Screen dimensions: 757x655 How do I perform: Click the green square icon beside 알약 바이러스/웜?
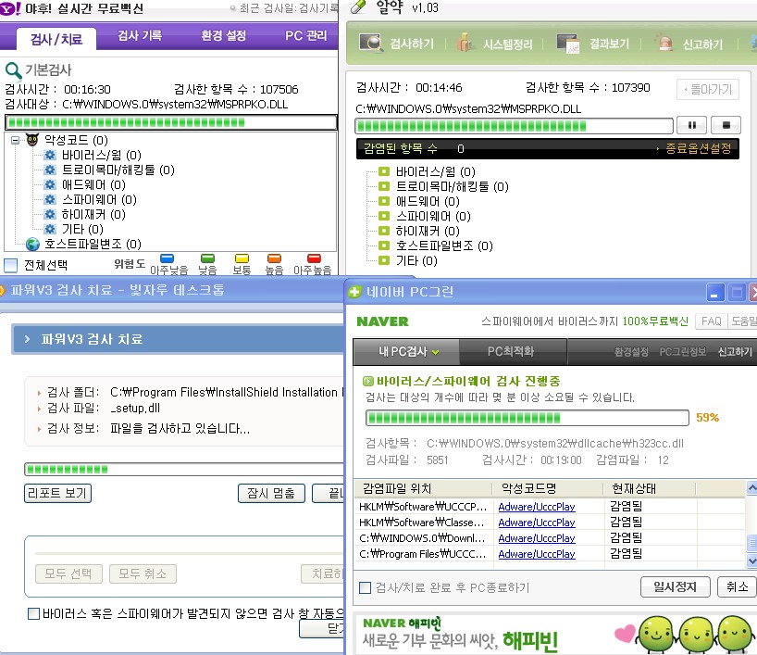coord(384,171)
